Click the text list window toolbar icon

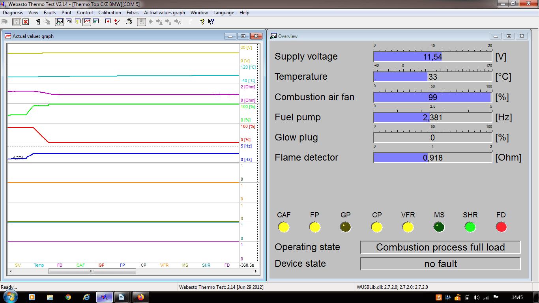pos(96,22)
